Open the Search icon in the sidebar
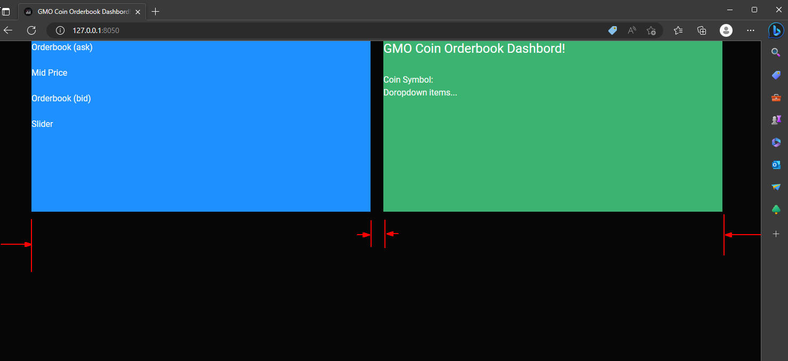Screen dimensions: 788x361 coord(776,52)
